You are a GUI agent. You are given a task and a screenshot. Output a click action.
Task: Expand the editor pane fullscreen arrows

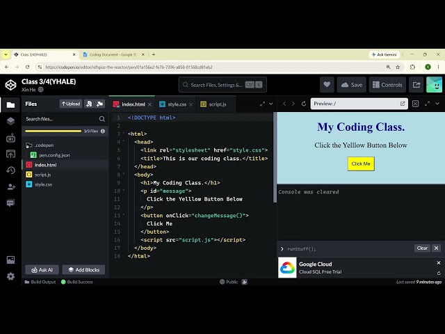[262, 104]
